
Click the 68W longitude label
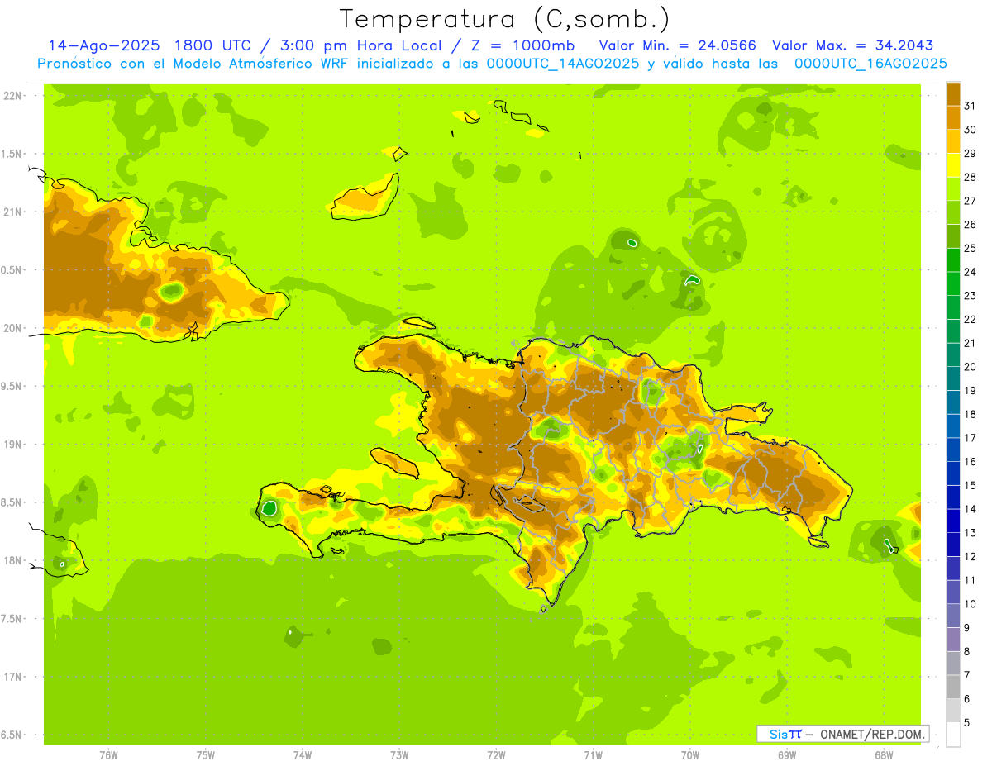[884, 756]
